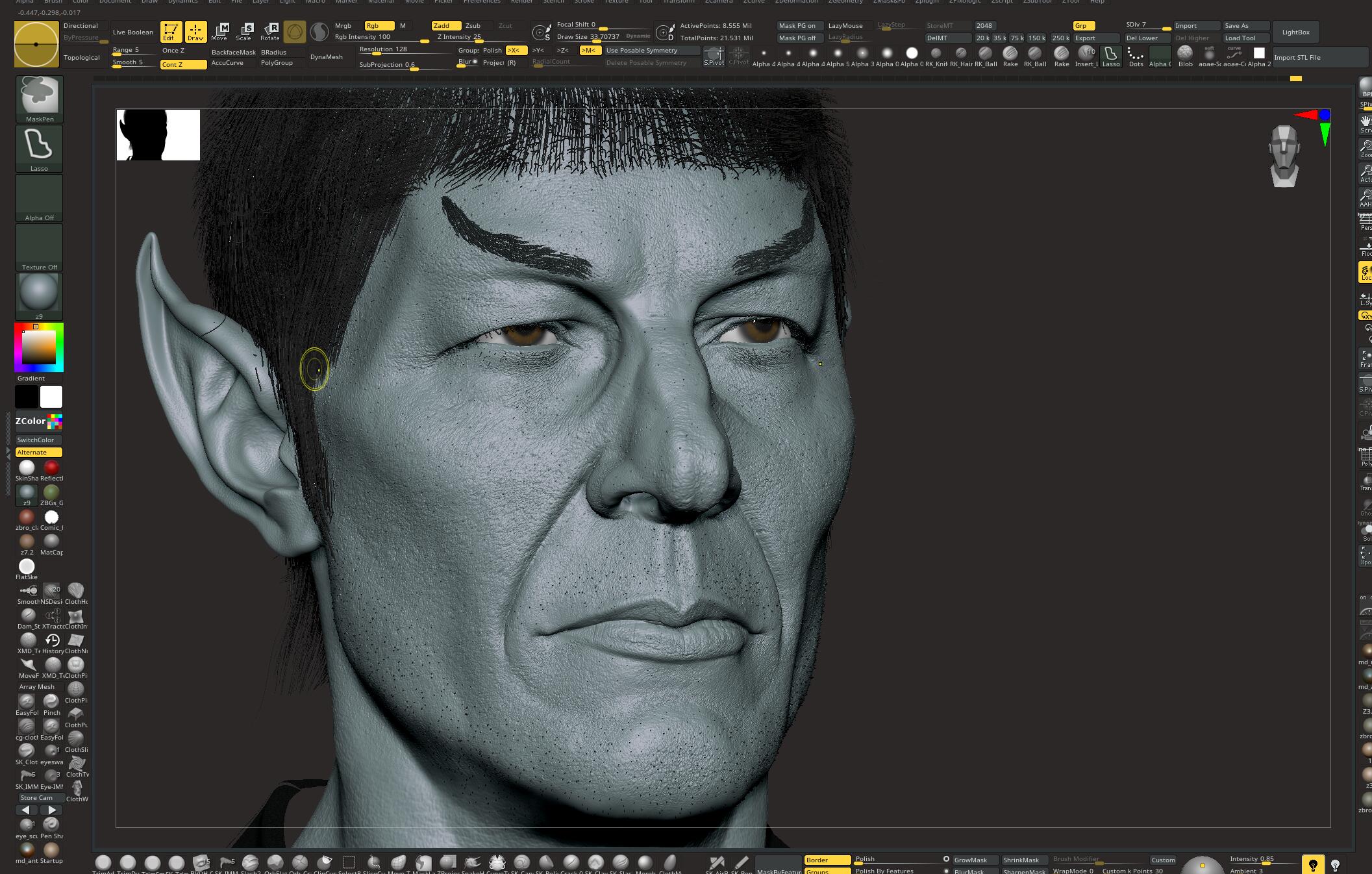The image size is (1372, 874).
Task: Open the Alpha Off selector
Action: tap(39, 198)
